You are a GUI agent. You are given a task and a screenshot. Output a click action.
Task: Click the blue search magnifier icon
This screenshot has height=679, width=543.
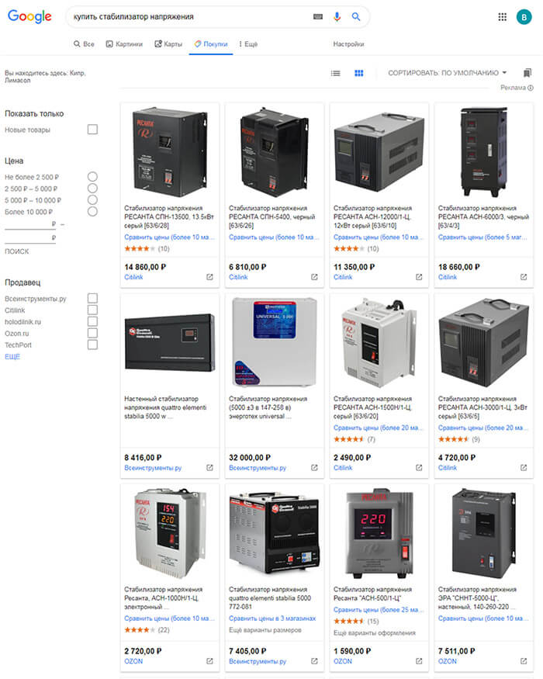tap(356, 17)
